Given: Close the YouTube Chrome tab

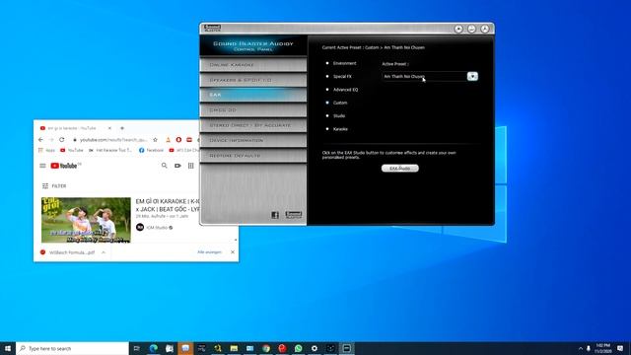Looking at the screenshot, I should [x=109, y=128].
